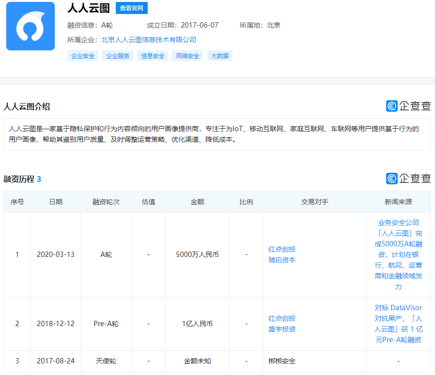Open 盛宇投资 investor link

tap(282, 329)
